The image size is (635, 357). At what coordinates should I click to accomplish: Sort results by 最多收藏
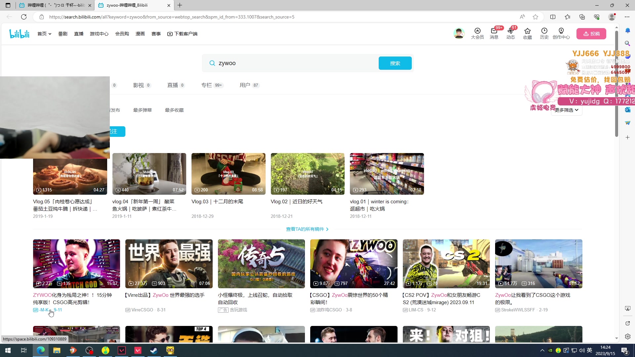[x=174, y=110]
